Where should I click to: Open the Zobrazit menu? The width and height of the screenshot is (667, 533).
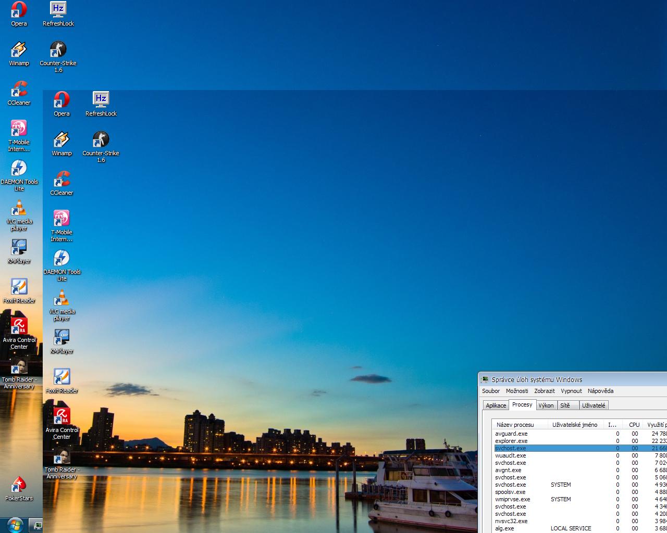(x=545, y=391)
